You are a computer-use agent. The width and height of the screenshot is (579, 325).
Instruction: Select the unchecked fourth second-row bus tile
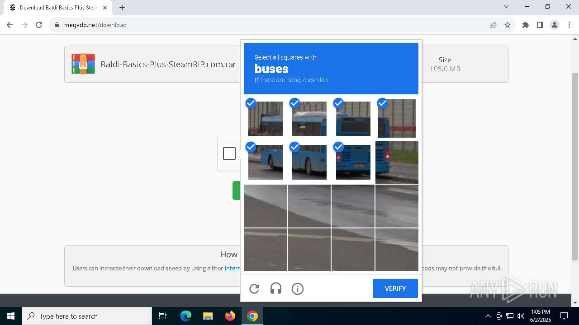(397, 162)
